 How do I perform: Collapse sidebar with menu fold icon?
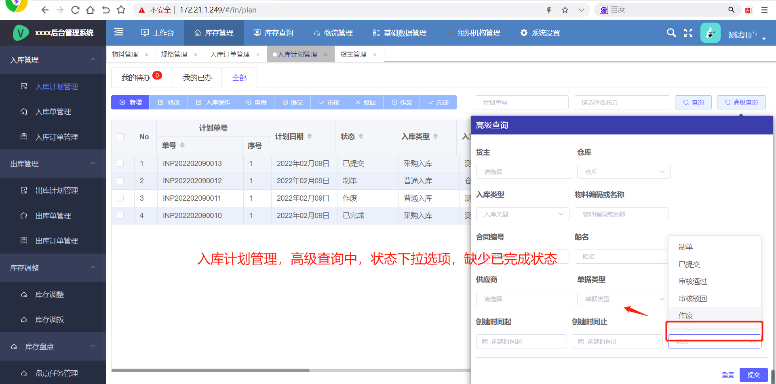tap(118, 32)
